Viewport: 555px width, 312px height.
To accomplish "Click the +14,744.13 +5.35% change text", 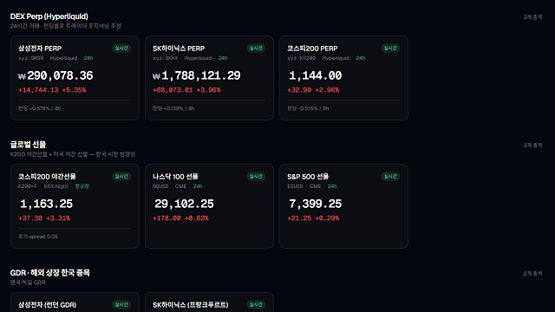I will click(52, 90).
